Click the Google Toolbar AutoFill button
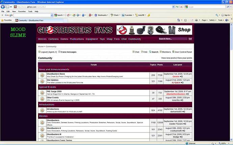The width and height of the screenshot is (233, 145). pos(140,15)
